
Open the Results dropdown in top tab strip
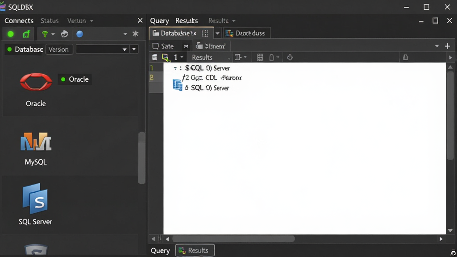pos(233,21)
